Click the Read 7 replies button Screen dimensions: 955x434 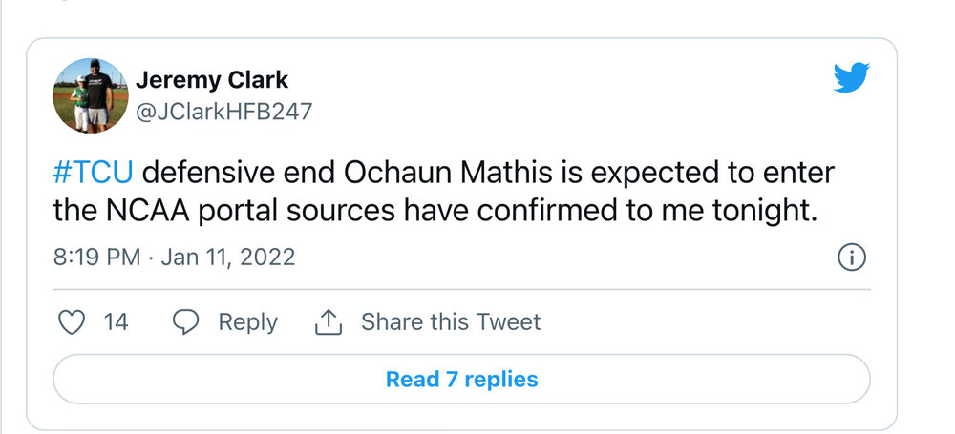(461, 379)
